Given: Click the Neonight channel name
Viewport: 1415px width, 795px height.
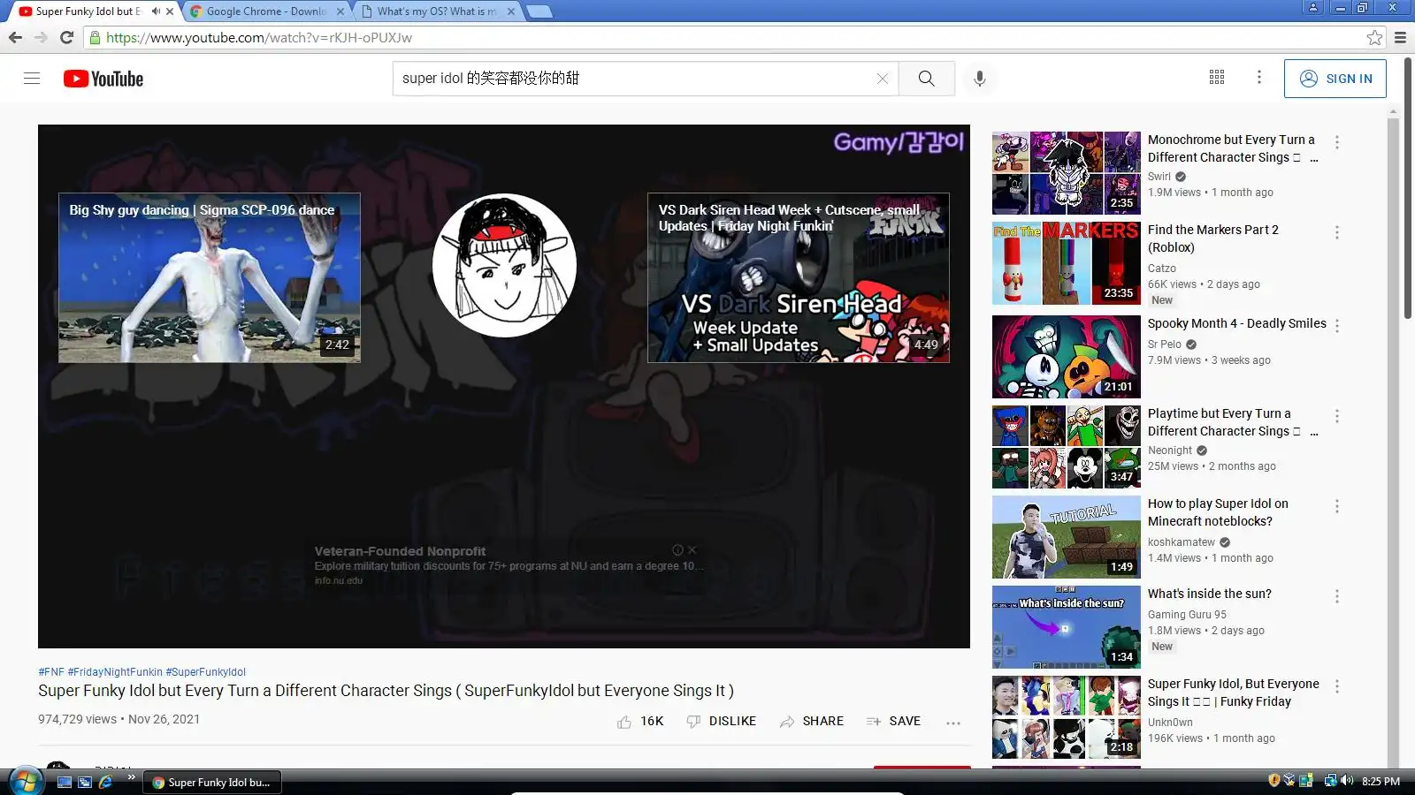Looking at the screenshot, I should coord(1170,450).
